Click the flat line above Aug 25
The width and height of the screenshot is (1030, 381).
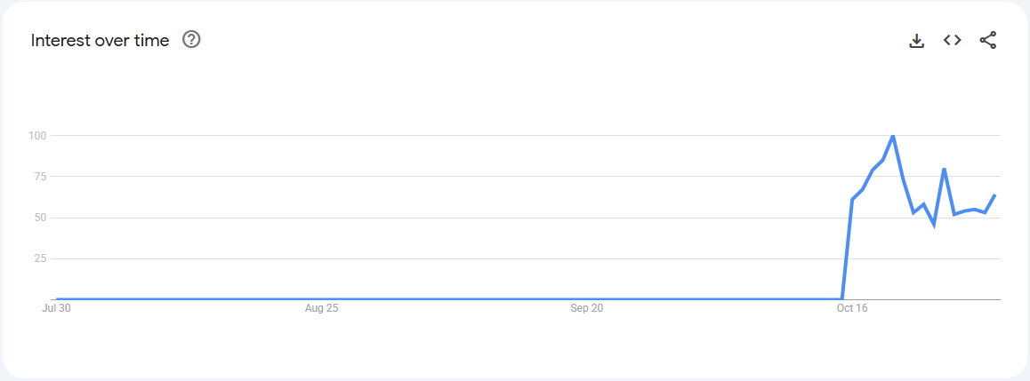coord(321,299)
